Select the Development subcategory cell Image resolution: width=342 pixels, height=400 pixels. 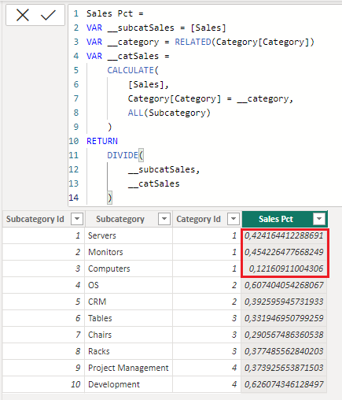(x=129, y=384)
